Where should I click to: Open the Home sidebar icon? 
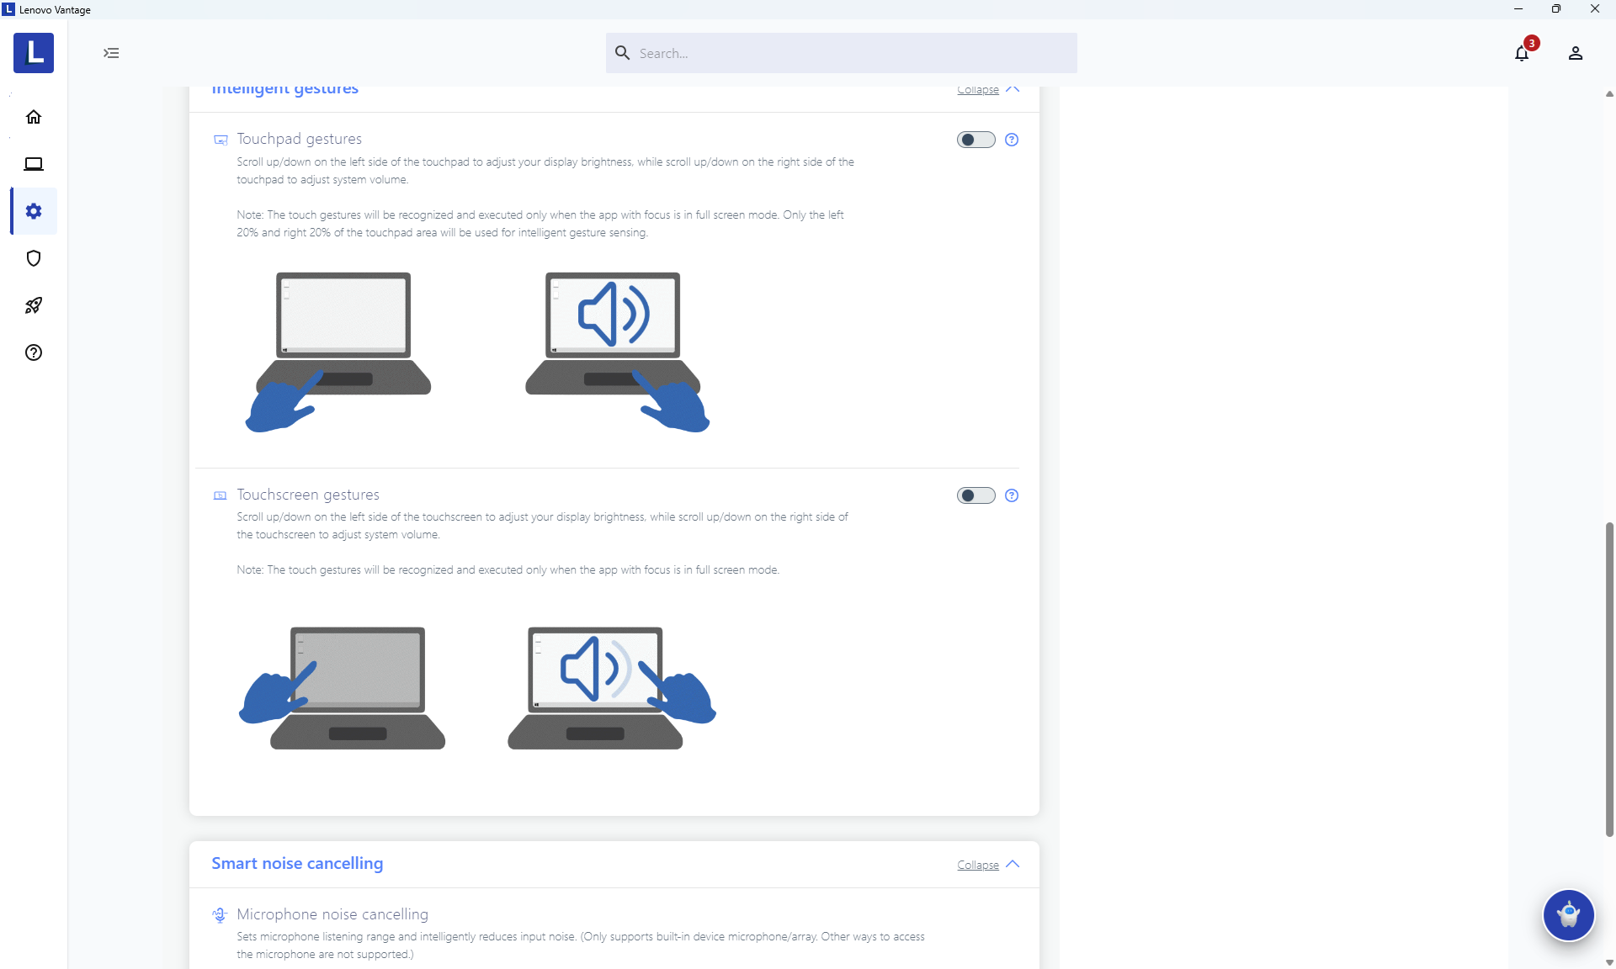coord(34,117)
